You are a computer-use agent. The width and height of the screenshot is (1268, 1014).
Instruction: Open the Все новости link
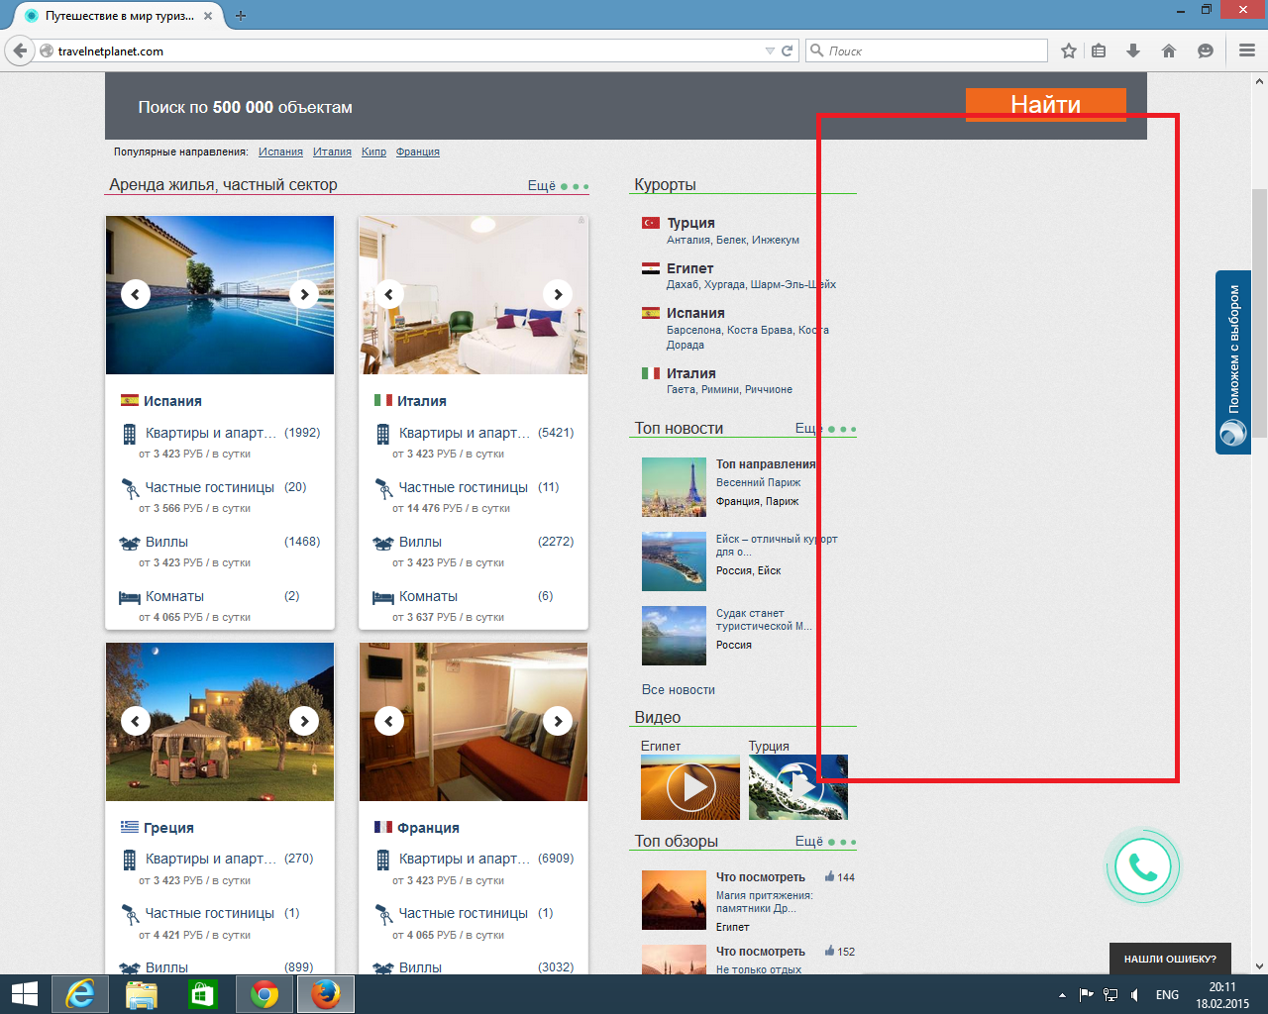point(679,689)
